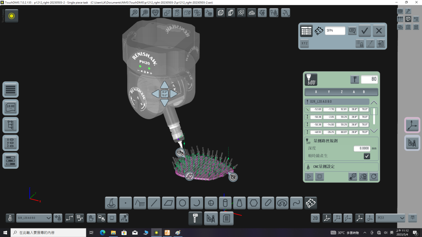This screenshot has width=422, height=237.
Task: Confirm feature with the checkmark button
Action: (x=365, y=31)
